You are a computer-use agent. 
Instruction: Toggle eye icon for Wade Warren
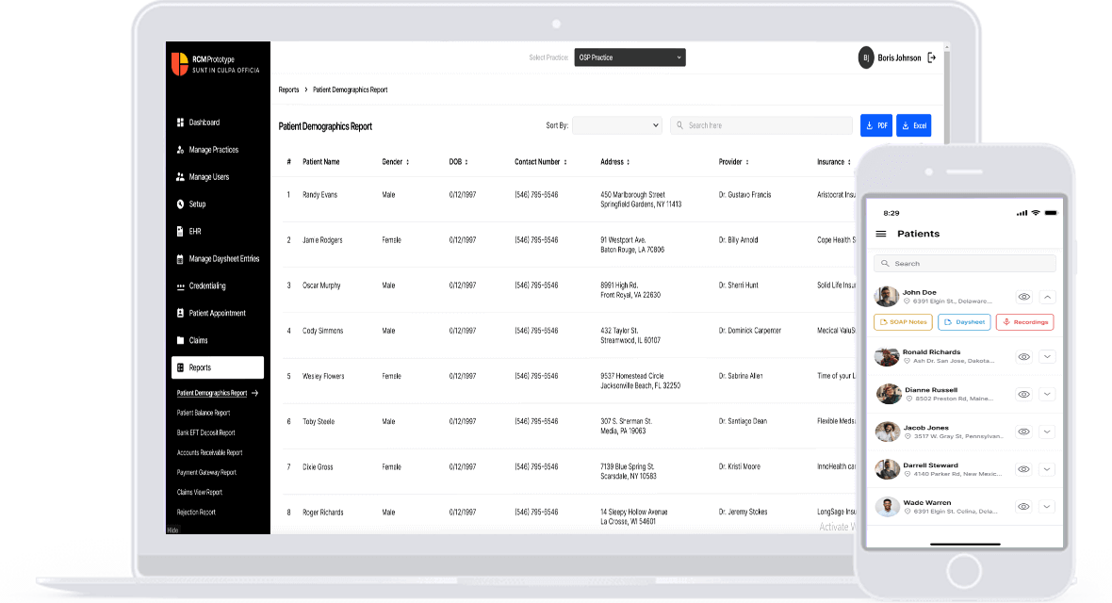1023,507
